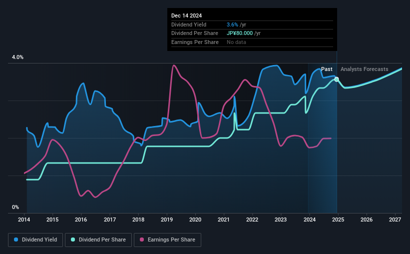Click the 2027 x-axis label
Screen dimensions: 410x254
pyautogui.click(x=395, y=219)
